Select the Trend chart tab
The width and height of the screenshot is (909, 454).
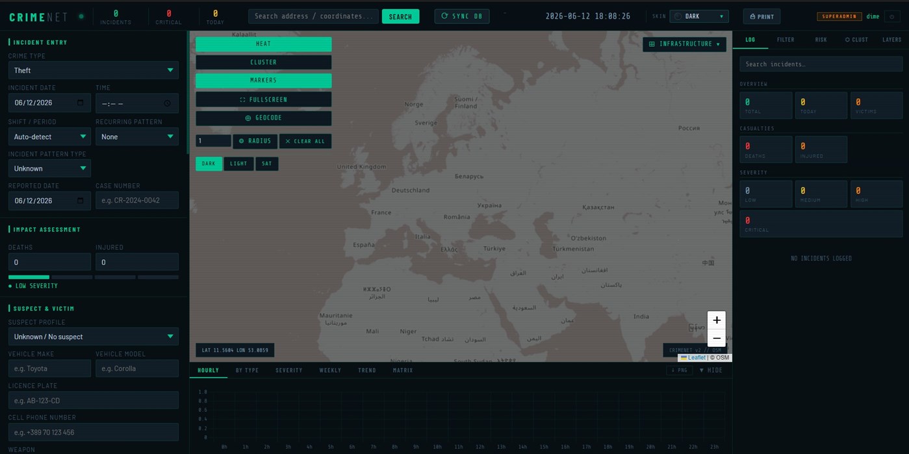(367, 370)
